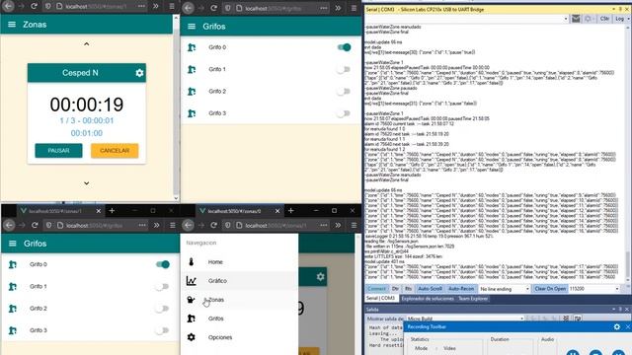Screen dimensions: 632x355
Task: Open Log dropdown in serial monitor toolbar
Action: click(x=622, y=19)
